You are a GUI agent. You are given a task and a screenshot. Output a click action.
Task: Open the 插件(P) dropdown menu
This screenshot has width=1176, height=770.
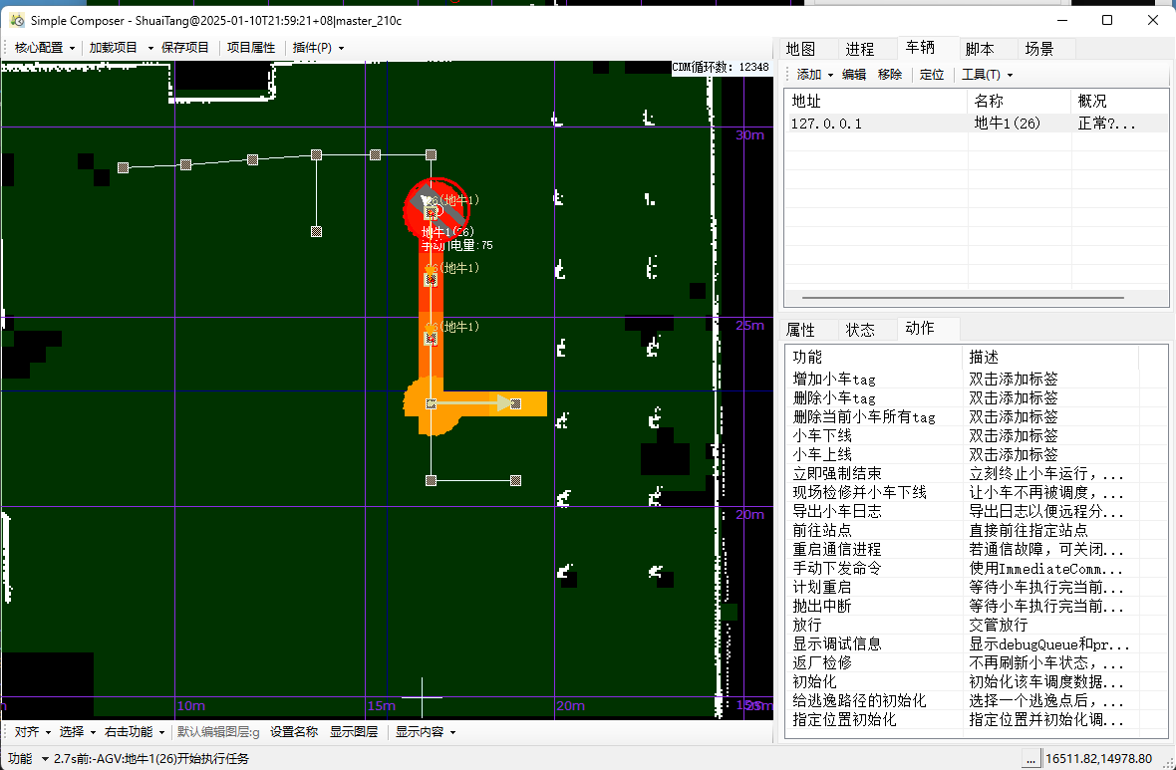pos(318,48)
